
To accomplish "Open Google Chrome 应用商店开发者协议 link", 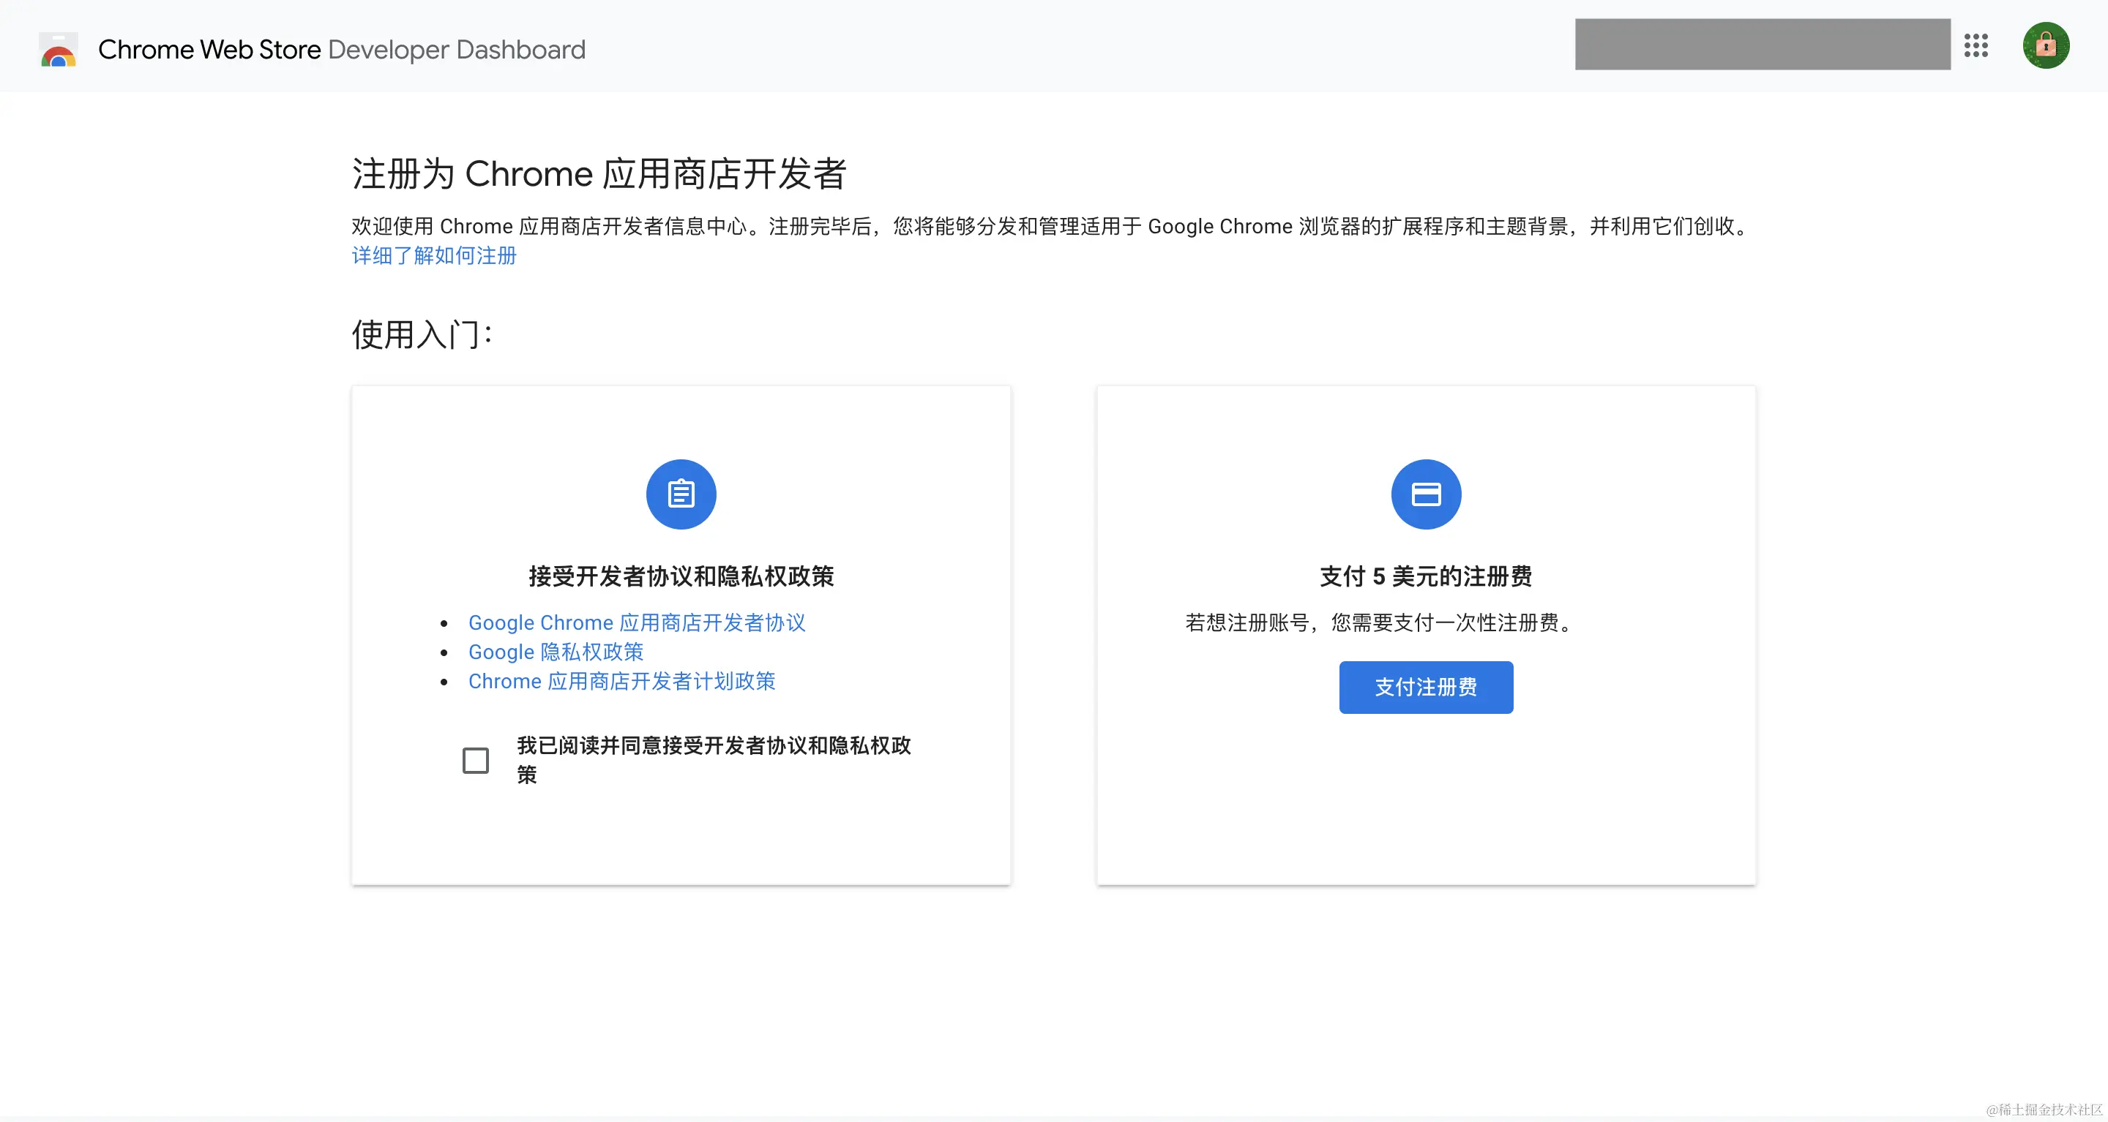I will [x=637, y=623].
